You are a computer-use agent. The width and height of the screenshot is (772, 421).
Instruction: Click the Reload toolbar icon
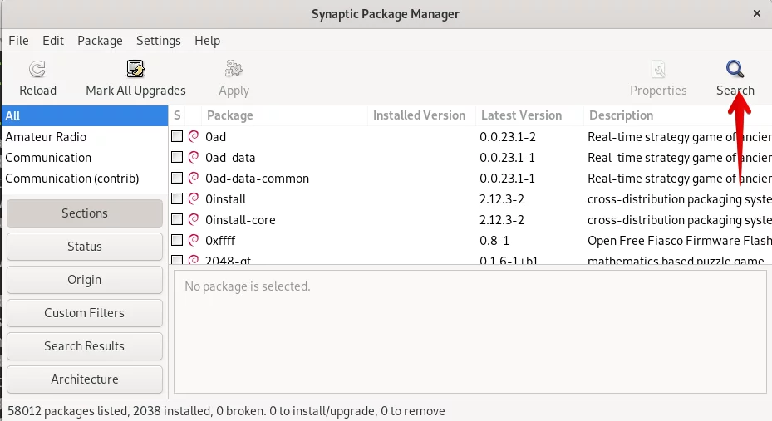click(x=37, y=70)
